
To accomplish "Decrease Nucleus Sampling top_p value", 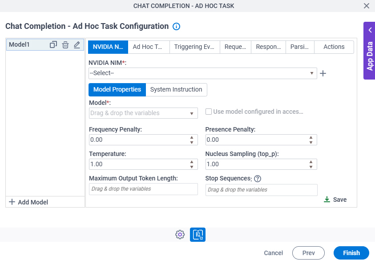I will point(310,167).
